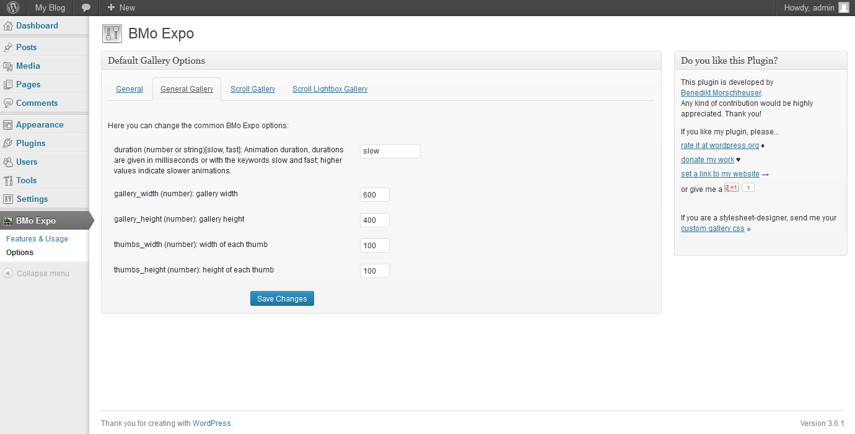Click the Users icon in sidebar
Screen dimensions: 855x434
pos(8,162)
